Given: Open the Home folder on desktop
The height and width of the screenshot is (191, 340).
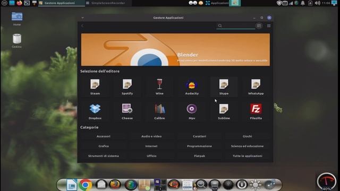Looking at the screenshot, I should [17, 19].
